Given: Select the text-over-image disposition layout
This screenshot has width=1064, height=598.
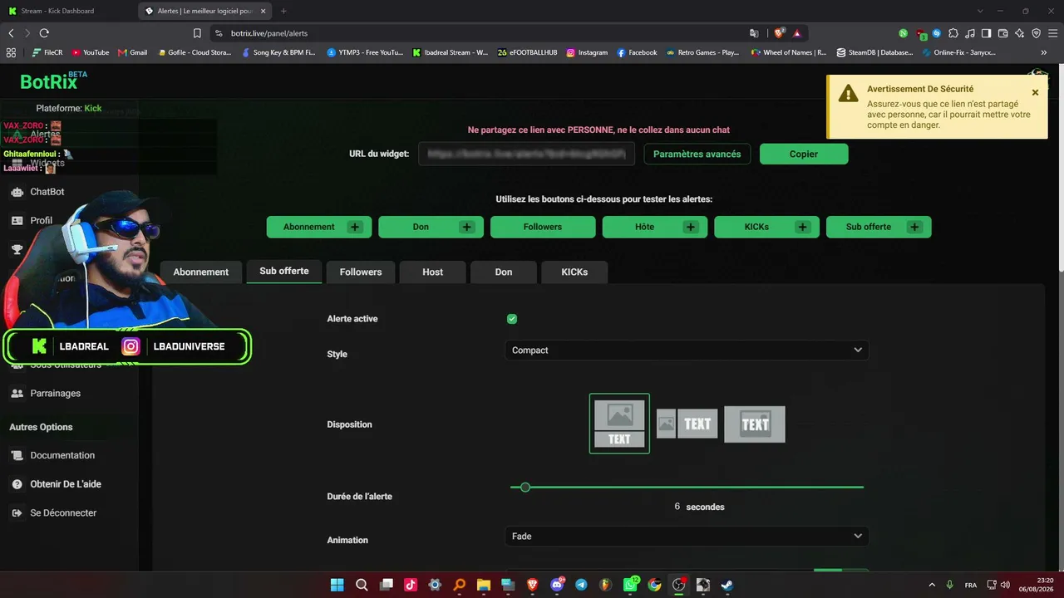Looking at the screenshot, I should (x=755, y=424).
